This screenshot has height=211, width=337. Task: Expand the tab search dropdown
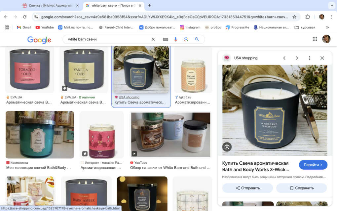point(331,5)
